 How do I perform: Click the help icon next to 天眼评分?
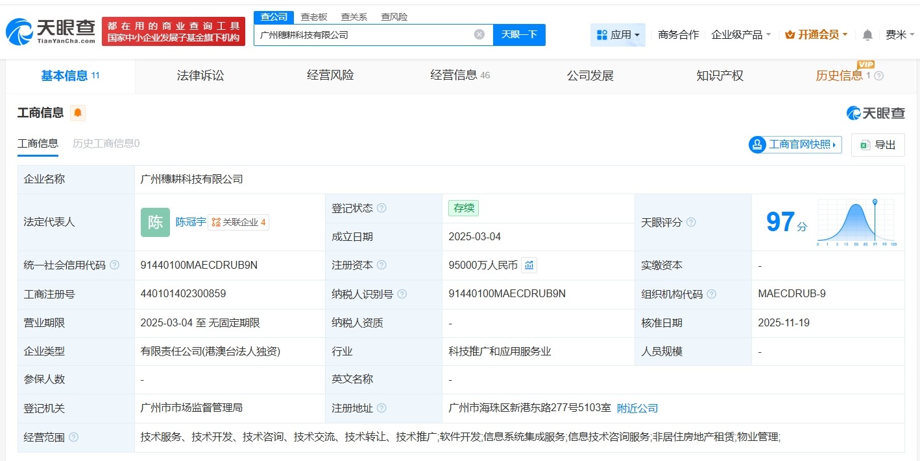(x=692, y=222)
